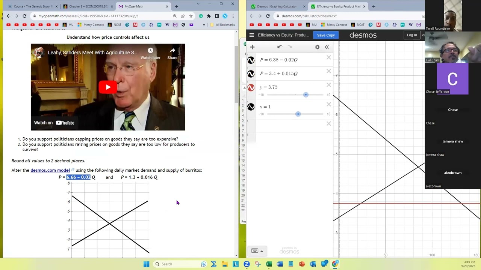Expand the Desmos keypad arrow

[x=262, y=251]
